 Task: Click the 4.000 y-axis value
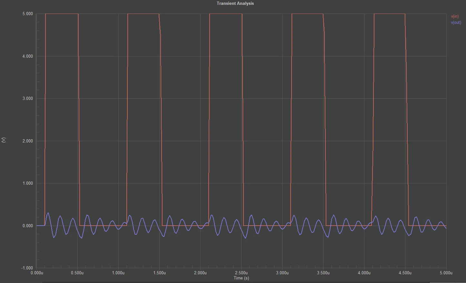point(28,56)
